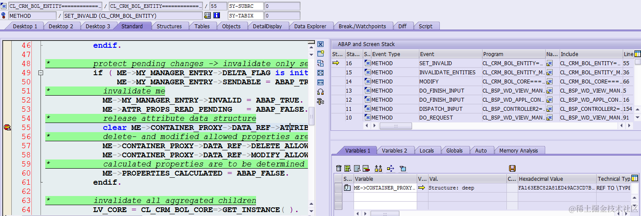Image resolution: width=641 pixels, height=216 pixels.
Task: Click the blue tag icon in variables toolbar
Action: (403, 168)
